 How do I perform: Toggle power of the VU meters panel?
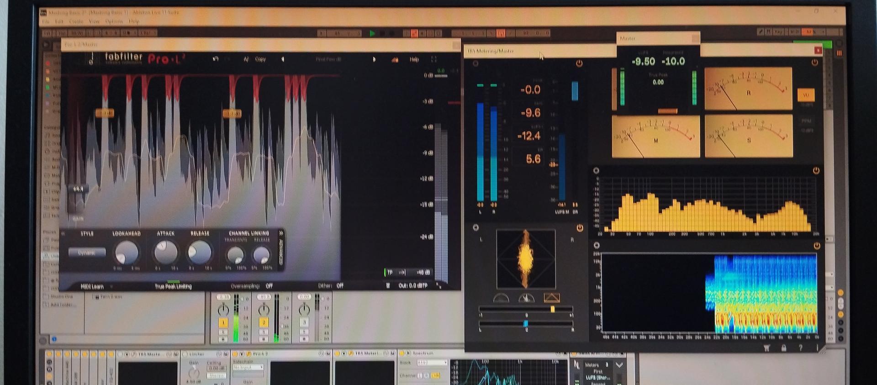pos(814,62)
